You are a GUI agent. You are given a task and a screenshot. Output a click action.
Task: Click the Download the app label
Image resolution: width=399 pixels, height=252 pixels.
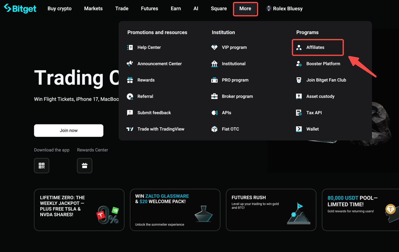52,150
